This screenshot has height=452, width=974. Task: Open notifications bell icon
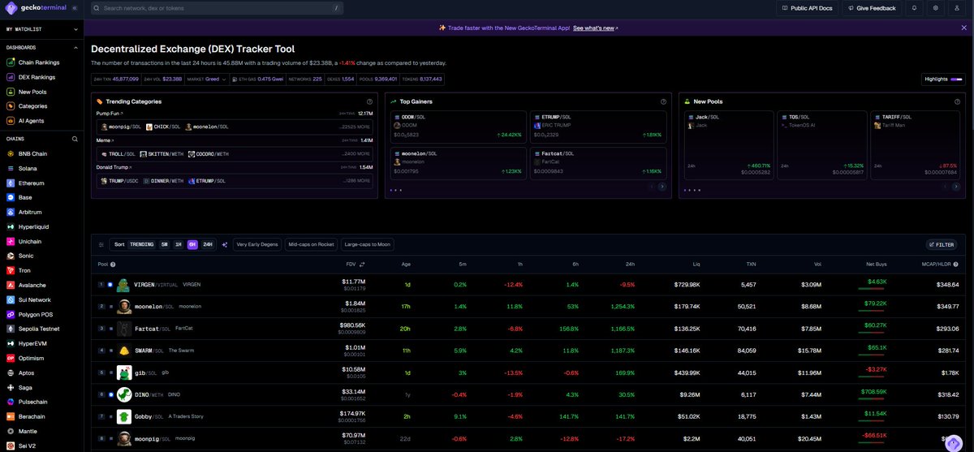(915, 8)
